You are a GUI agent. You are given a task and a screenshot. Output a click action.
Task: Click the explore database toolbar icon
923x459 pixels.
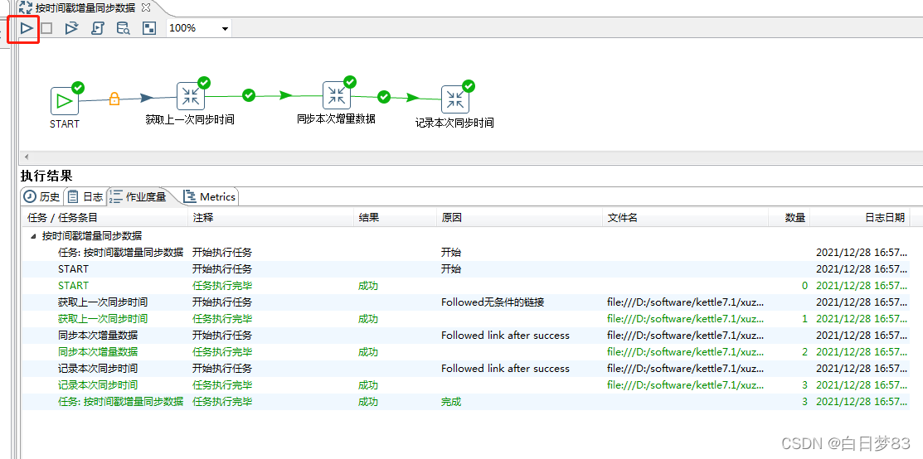123,27
